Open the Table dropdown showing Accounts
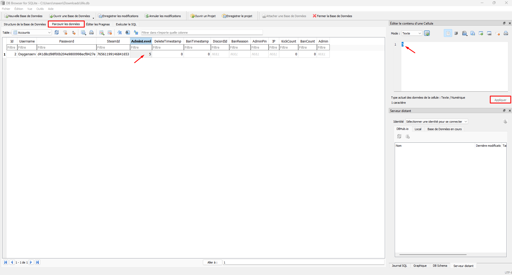The width and height of the screenshot is (512, 275). 32,33
